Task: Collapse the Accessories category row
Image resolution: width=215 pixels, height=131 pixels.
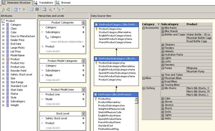Action: 144,28
